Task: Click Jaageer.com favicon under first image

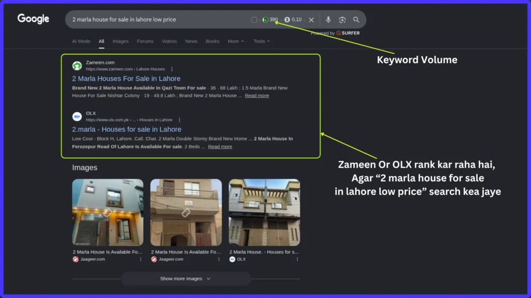Action: pos(76,259)
